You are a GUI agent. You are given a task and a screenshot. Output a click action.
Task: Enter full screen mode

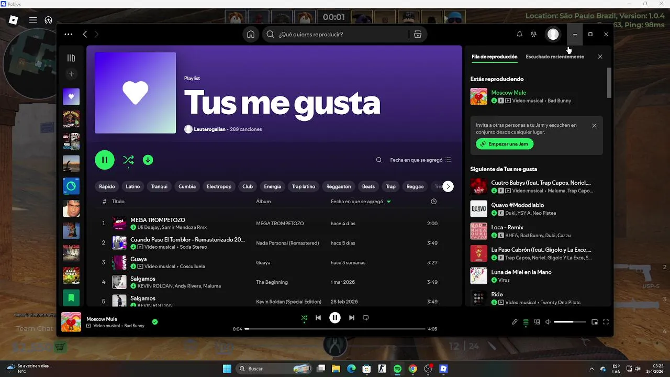coord(606,322)
